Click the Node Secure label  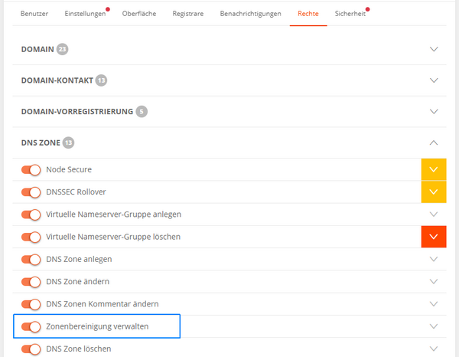click(69, 169)
